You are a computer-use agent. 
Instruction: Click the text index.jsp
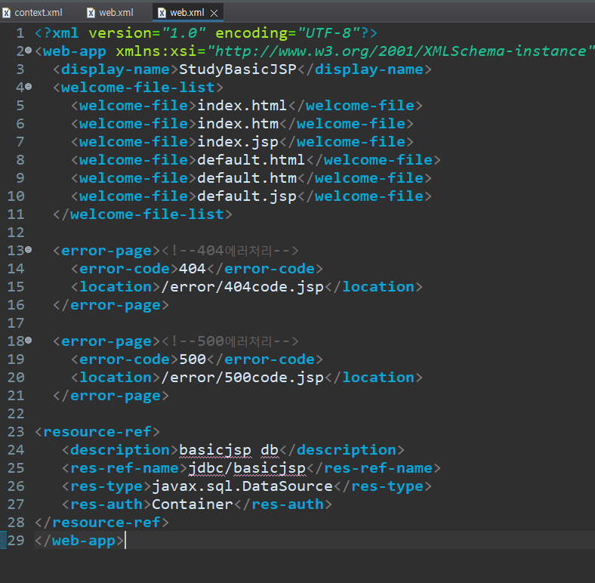[238, 142]
